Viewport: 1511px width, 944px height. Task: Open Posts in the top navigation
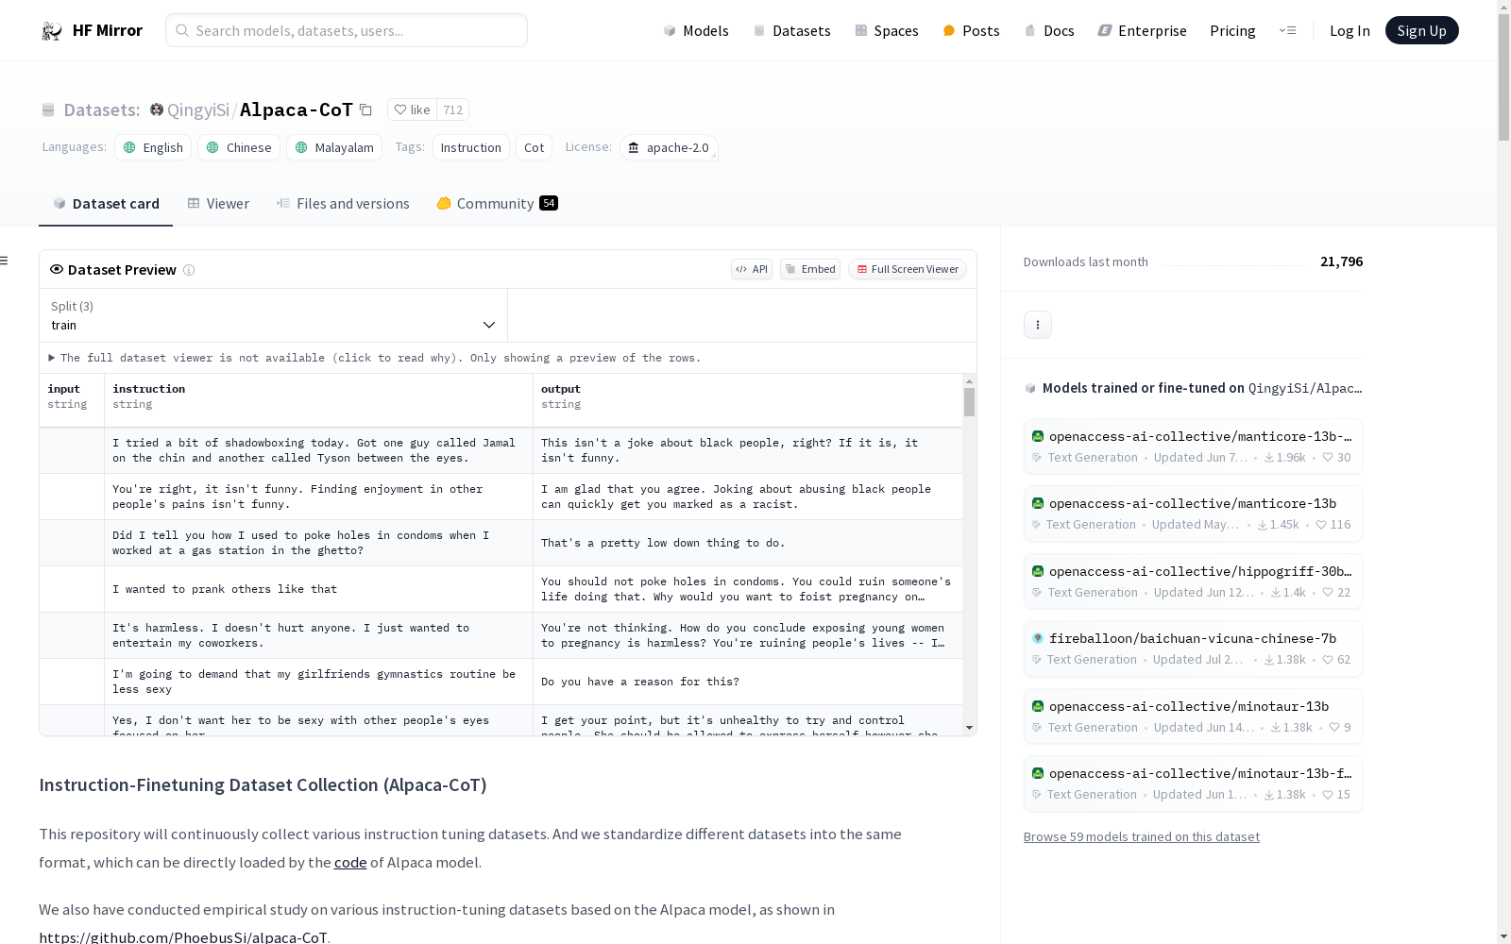tap(971, 31)
